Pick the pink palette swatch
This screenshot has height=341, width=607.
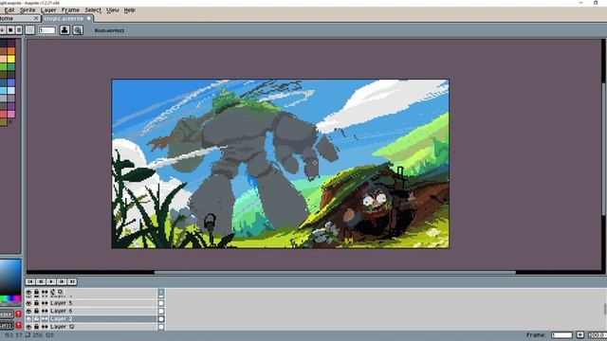click(11, 114)
